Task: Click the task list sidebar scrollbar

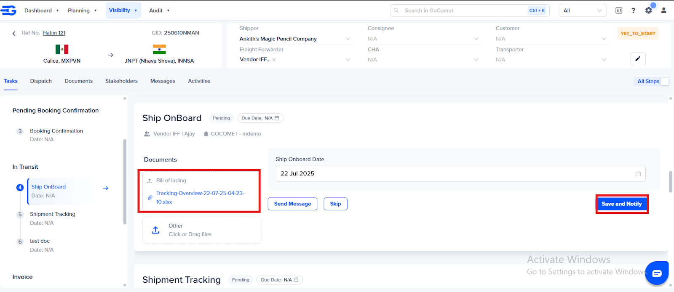Action: (x=125, y=181)
